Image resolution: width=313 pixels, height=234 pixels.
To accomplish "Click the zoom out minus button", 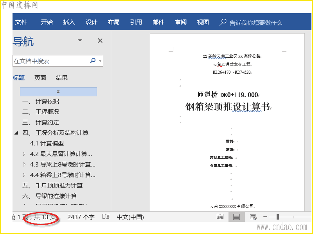I will click(x=265, y=217).
